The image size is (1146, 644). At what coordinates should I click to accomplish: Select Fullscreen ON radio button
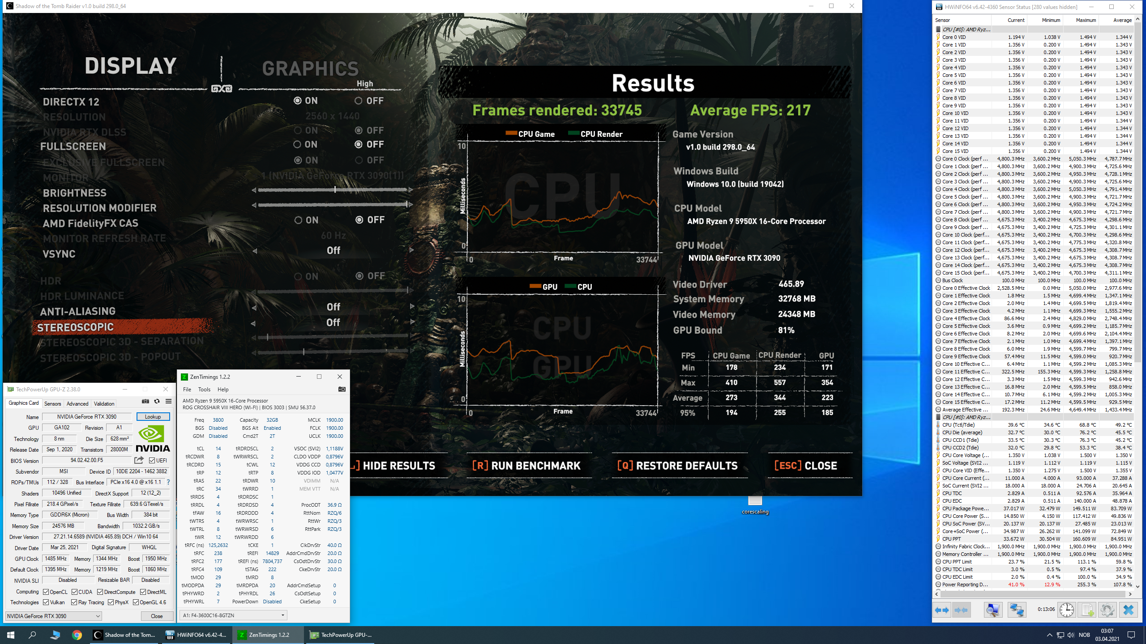[297, 144]
